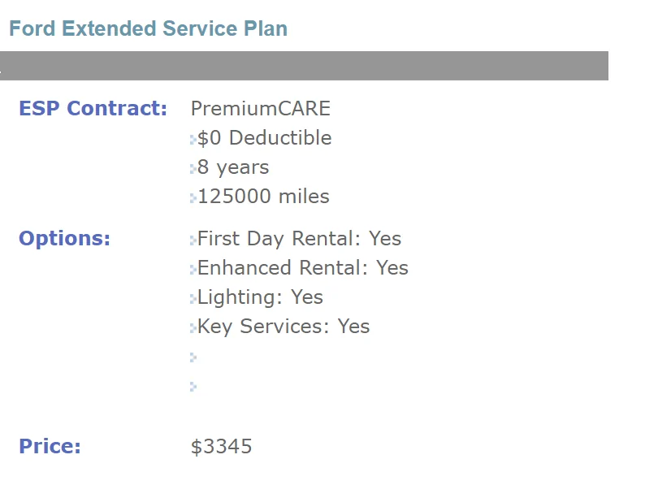Select the Key Services: Yes line
This screenshot has height=485, width=658.
coord(284,327)
